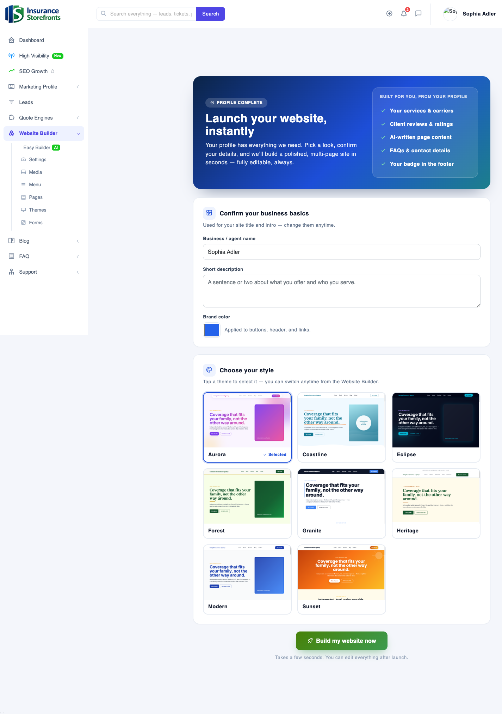Click the Marketing Profile card icon
502x714 pixels.
click(12, 87)
